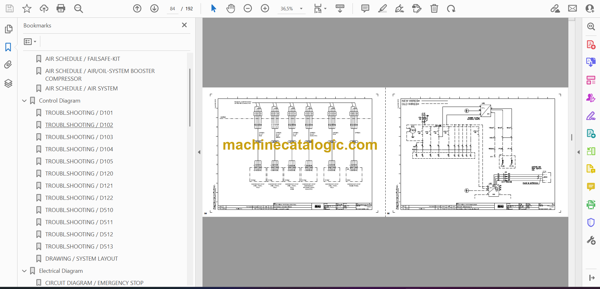Open the Layers panel icon
The width and height of the screenshot is (600, 289).
coord(8,83)
